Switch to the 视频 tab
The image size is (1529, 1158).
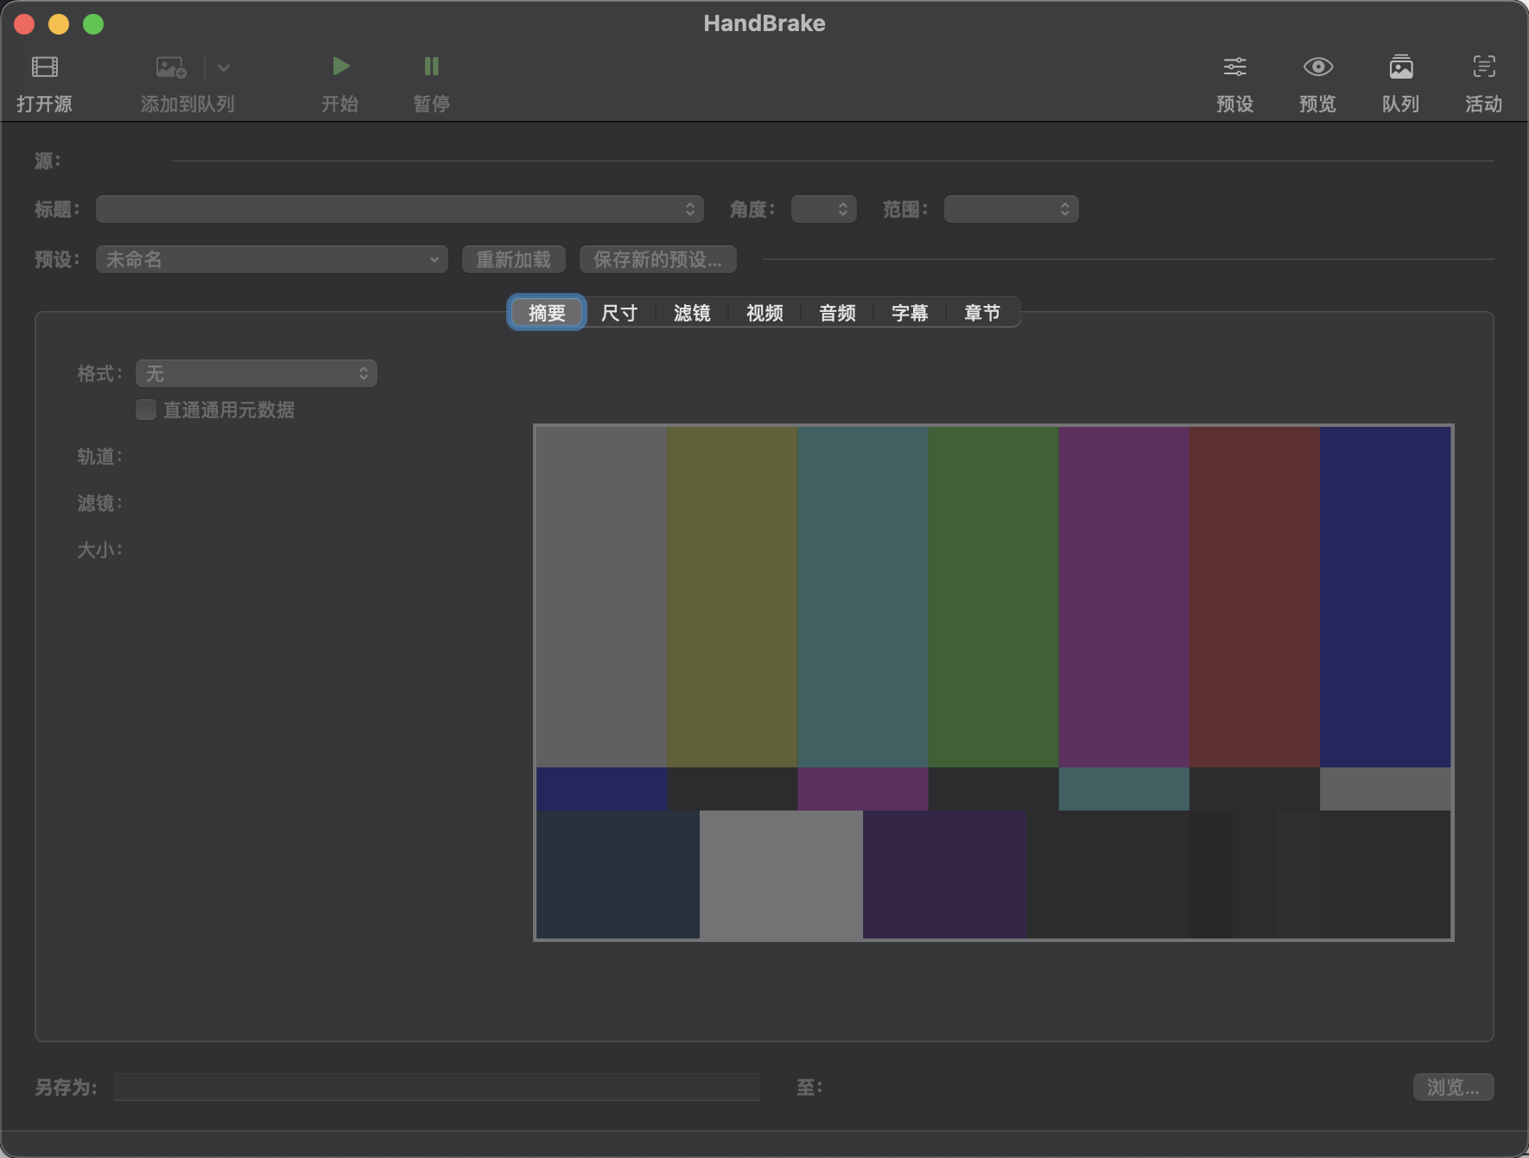[764, 313]
